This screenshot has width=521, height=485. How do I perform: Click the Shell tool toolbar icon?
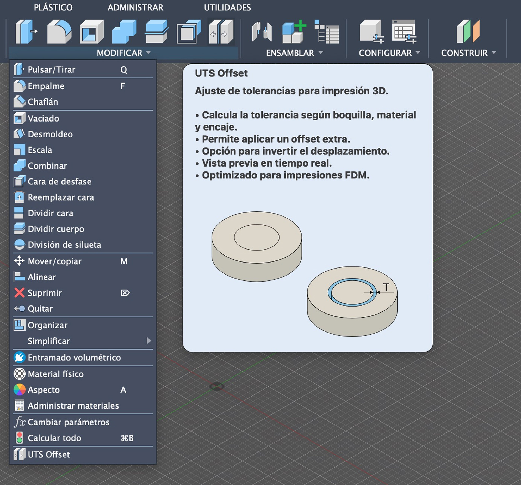click(x=91, y=31)
